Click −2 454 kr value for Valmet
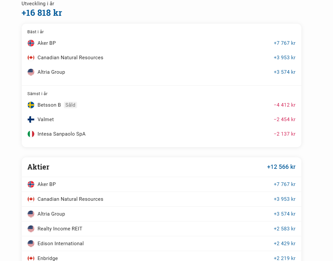The width and height of the screenshot is (333, 261). click(285, 119)
